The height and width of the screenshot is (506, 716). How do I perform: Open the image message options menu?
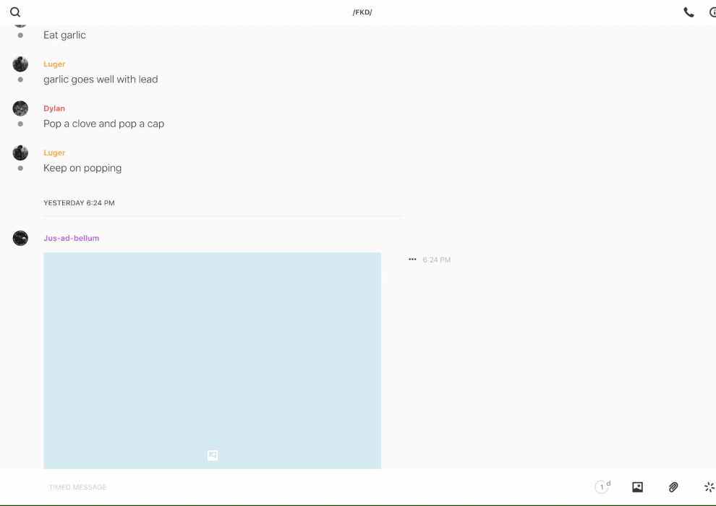click(x=412, y=260)
